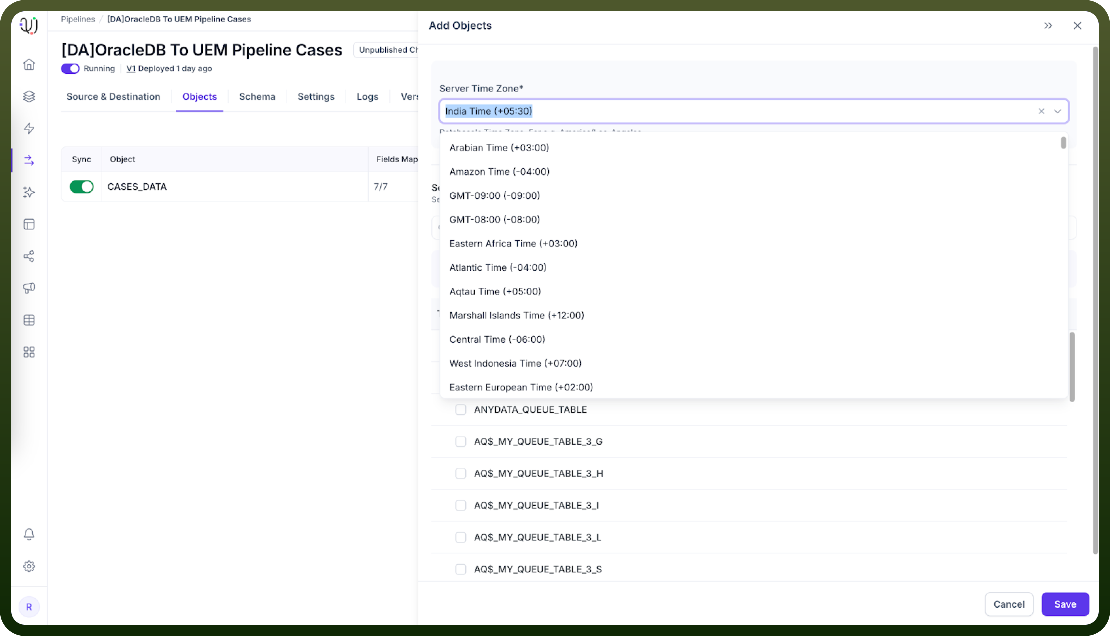Switch to Objects tab

(199, 96)
